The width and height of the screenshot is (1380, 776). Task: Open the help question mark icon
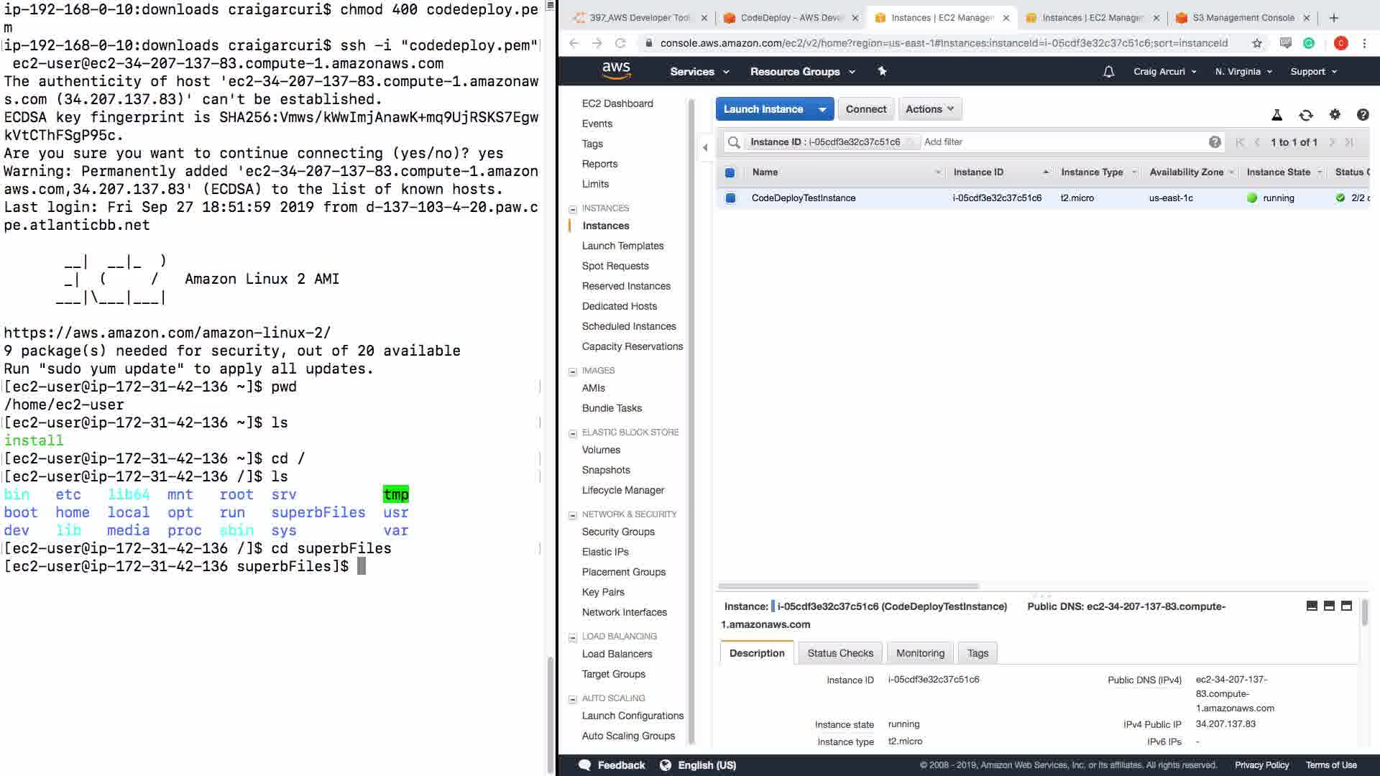(1362, 115)
